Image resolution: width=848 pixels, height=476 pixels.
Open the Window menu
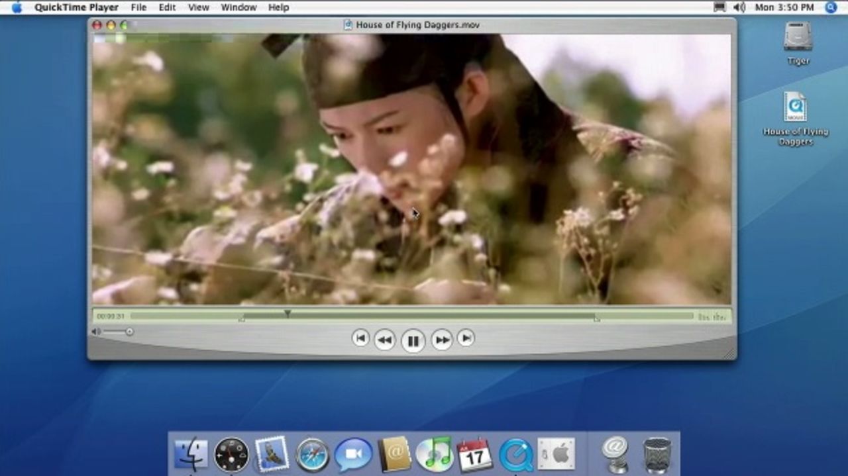tap(238, 7)
